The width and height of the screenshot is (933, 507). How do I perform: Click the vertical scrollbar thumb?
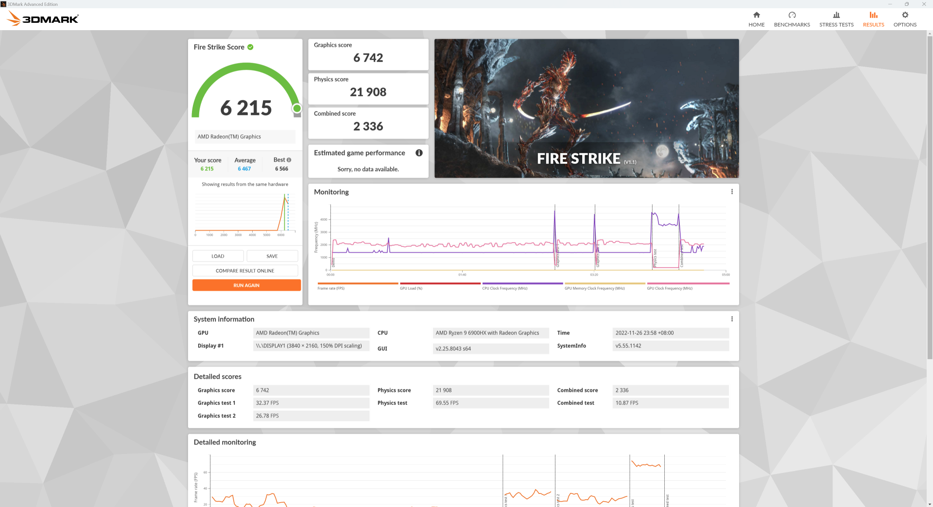[x=930, y=197]
